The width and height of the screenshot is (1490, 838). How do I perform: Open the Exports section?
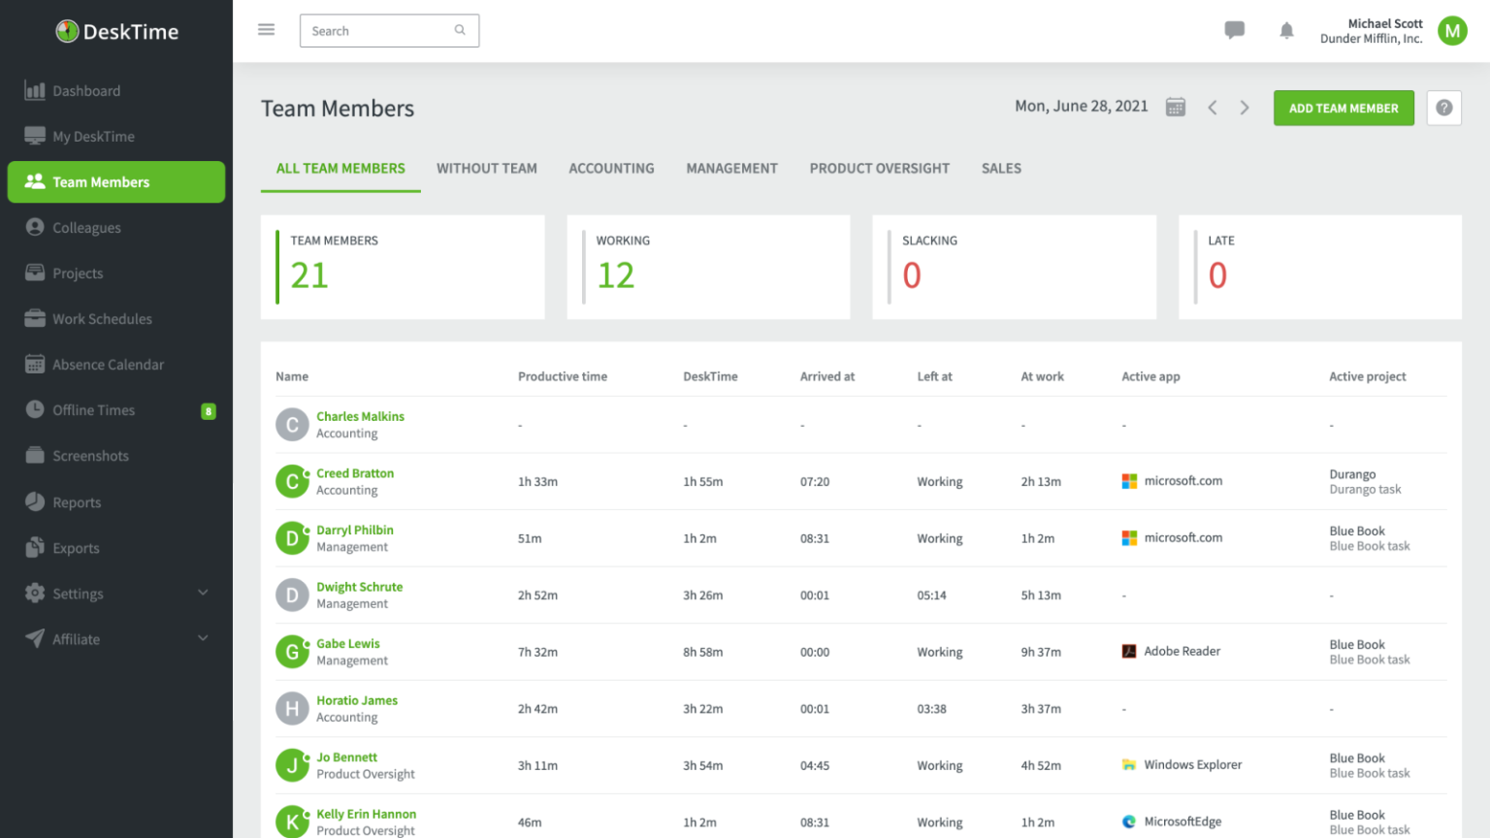coord(75,547)
